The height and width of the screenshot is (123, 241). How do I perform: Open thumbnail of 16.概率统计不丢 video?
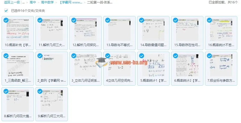[x=221, y=30]
